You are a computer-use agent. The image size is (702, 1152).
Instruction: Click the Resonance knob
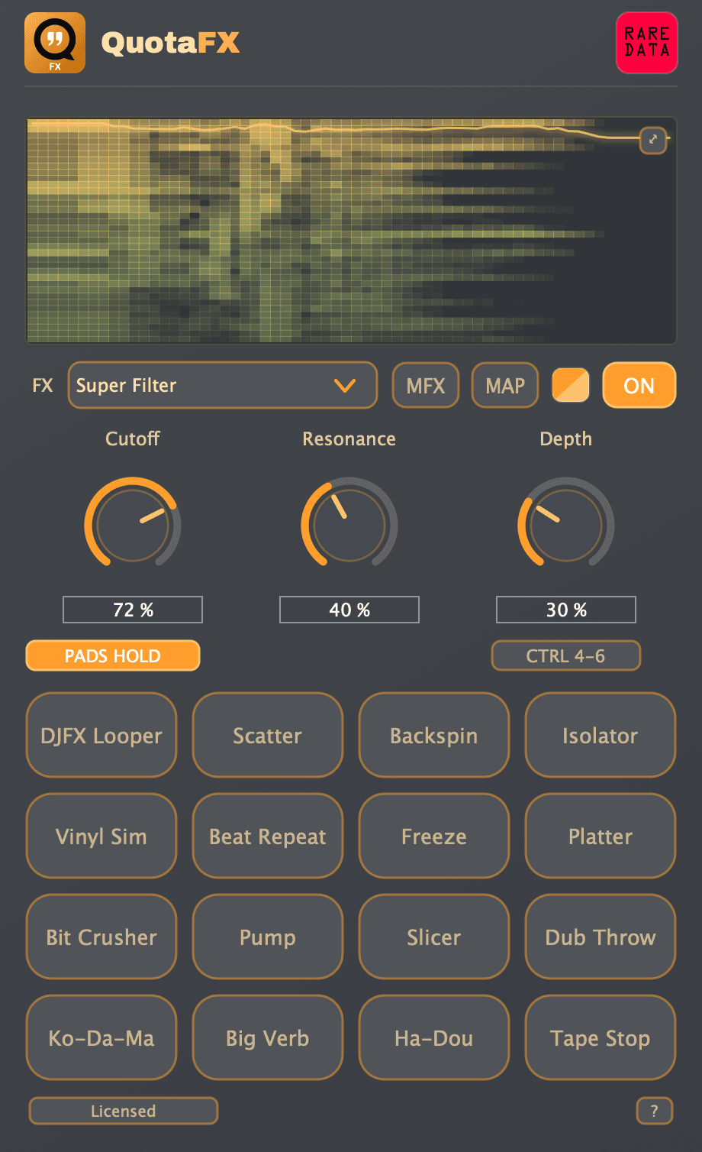click(x=349, y=524)
